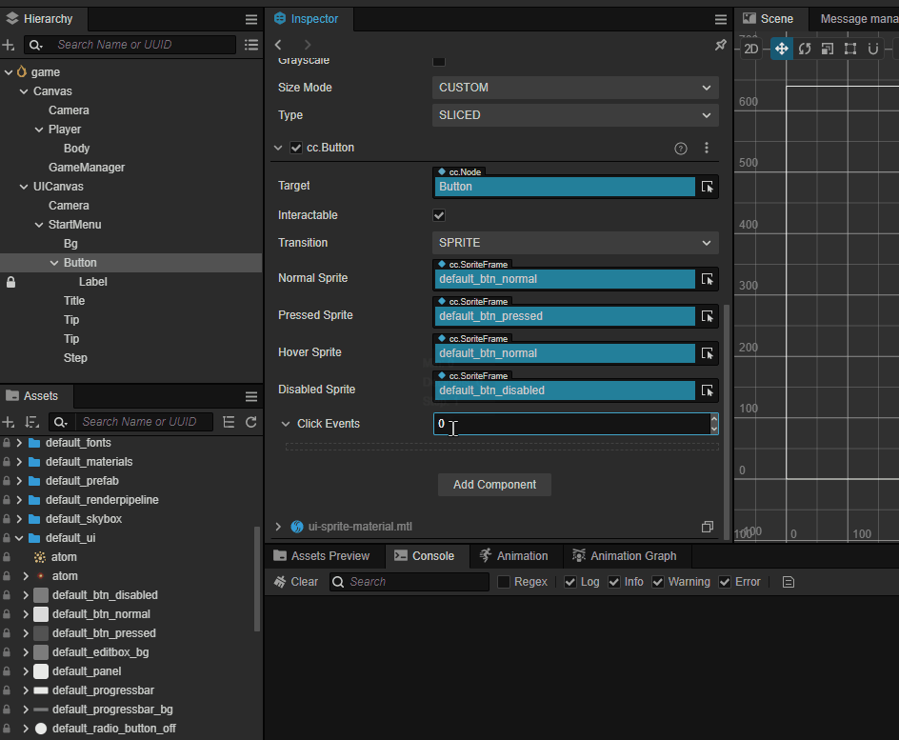This screenshot has height=740, width=899.
Task: Open the cc.Button help icon
Action: coord(680,149)
